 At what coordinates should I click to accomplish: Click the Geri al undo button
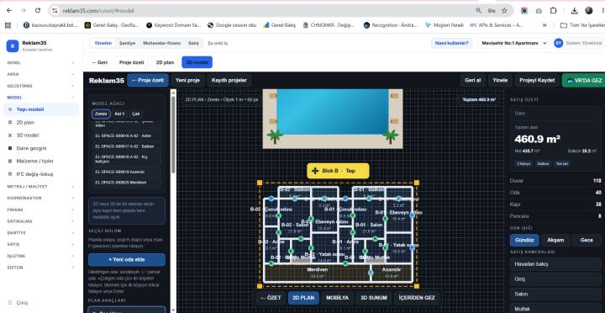point(472,81)
